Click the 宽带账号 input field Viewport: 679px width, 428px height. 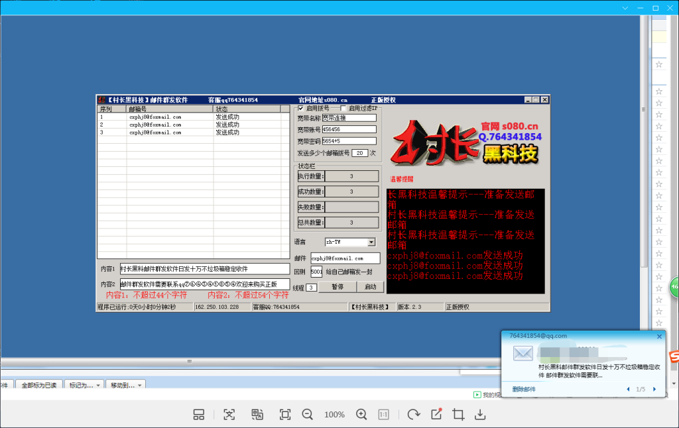349,129
